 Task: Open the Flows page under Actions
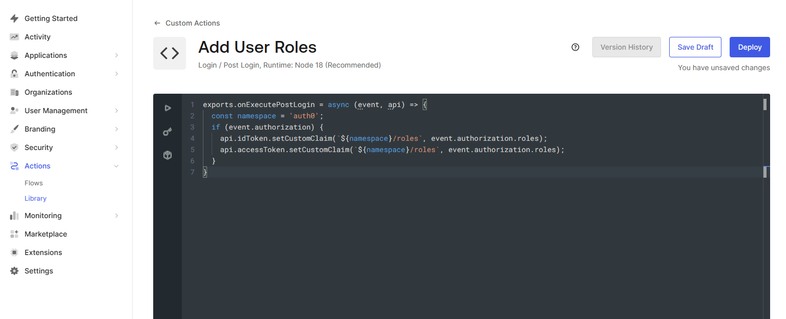[x=33, y=183]
